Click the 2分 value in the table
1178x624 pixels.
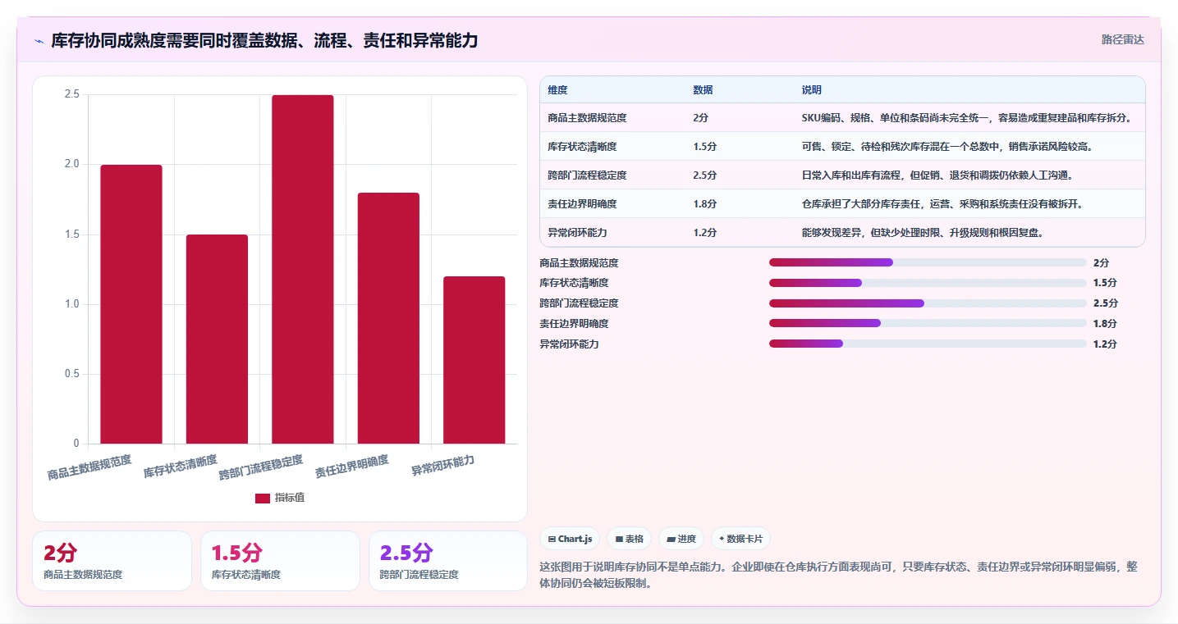[x=700, y=118]
